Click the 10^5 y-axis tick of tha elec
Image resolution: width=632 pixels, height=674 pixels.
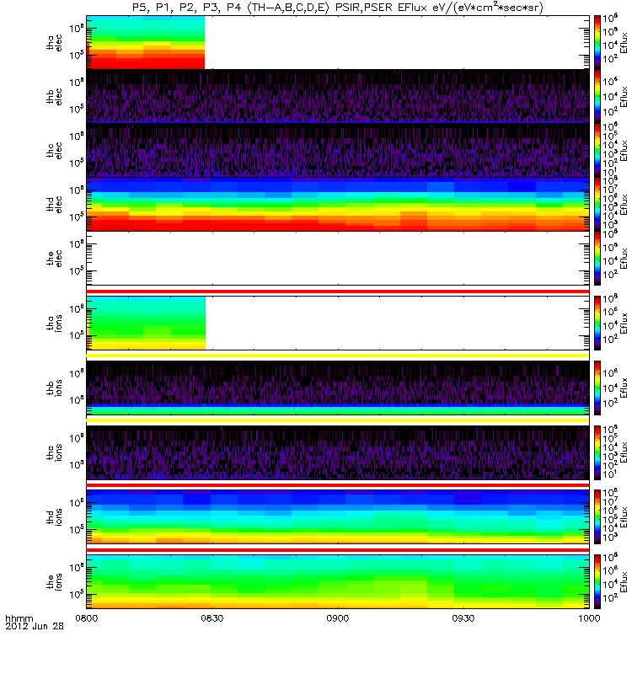(77, 55)
